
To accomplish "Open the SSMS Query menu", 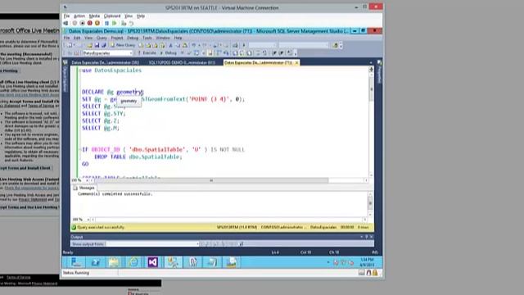I will click(x=102, y=38).
